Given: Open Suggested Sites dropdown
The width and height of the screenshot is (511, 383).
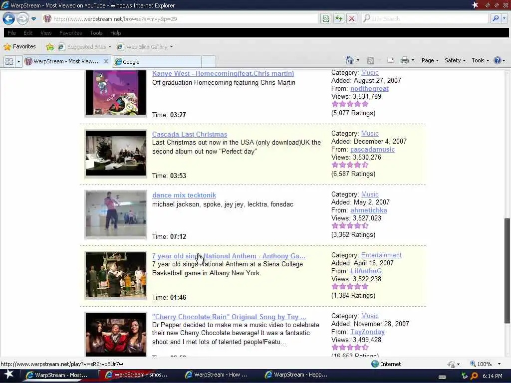Looking at the screenshot, I should point(84,47).
